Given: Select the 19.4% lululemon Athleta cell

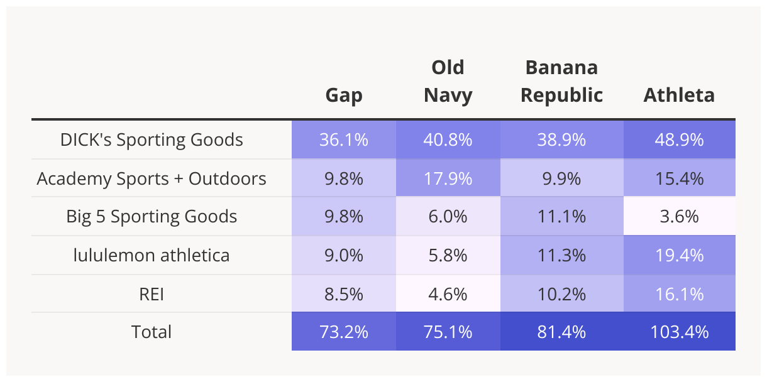Looking at the screenshot, I should pyautogui.click(x=680, y=255).
